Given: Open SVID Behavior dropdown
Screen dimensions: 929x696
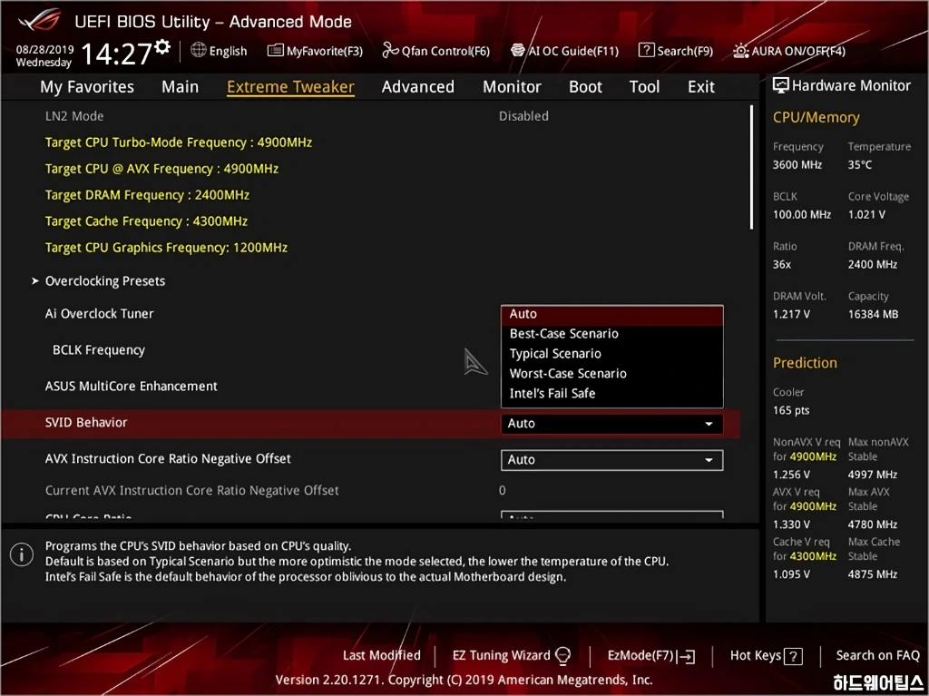Looking at the screenshot, I should [612, 423].
